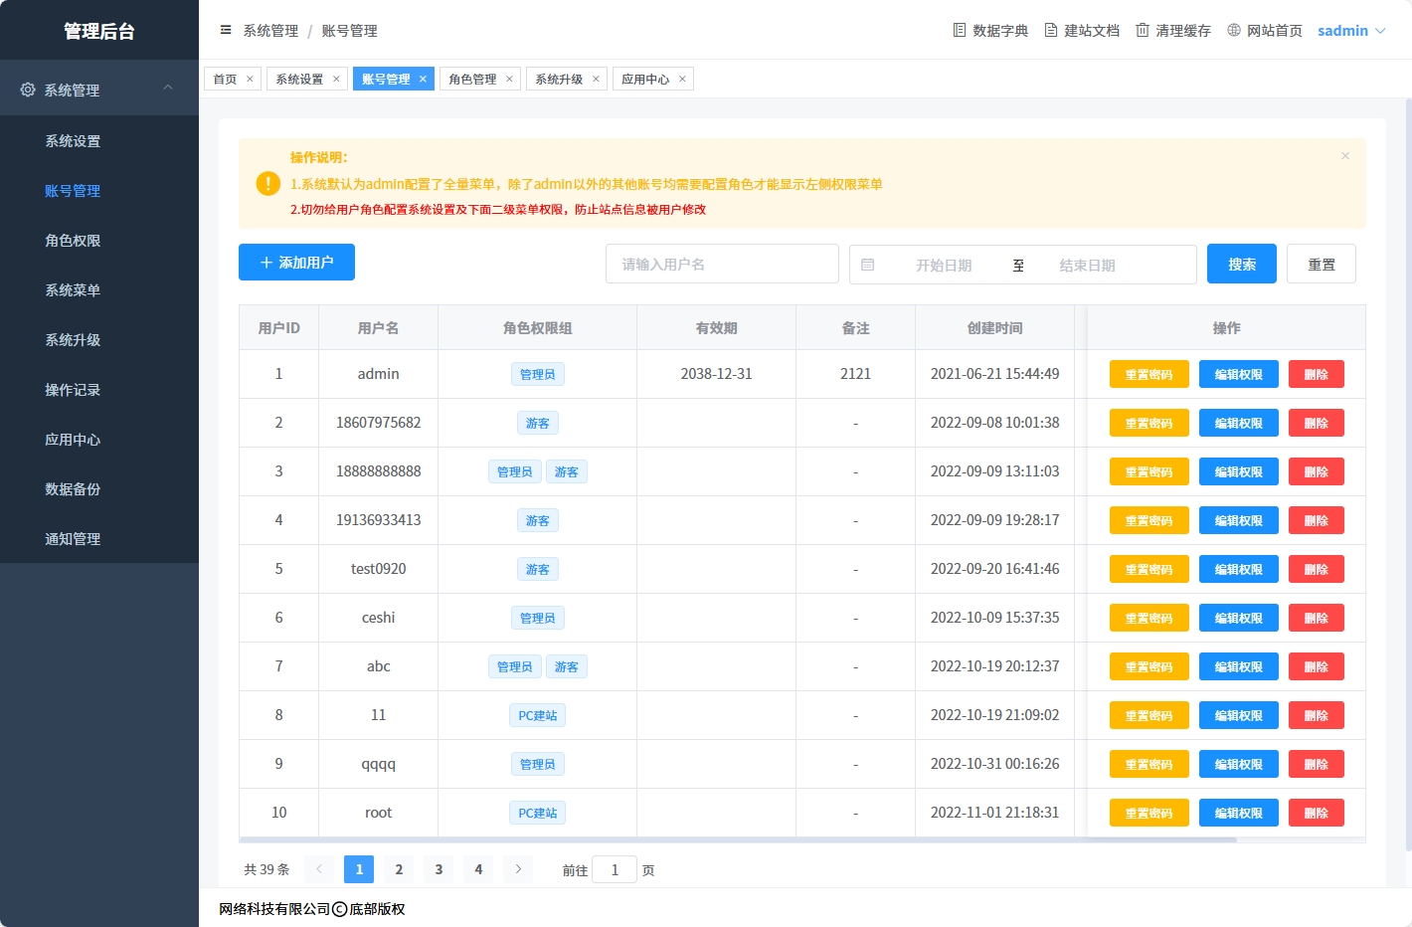Open 数据备份 in the sidebar

[99, 489]
